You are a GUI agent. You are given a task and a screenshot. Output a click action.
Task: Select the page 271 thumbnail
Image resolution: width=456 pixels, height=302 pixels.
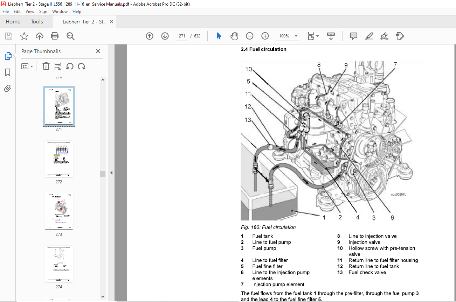point(59,106)
